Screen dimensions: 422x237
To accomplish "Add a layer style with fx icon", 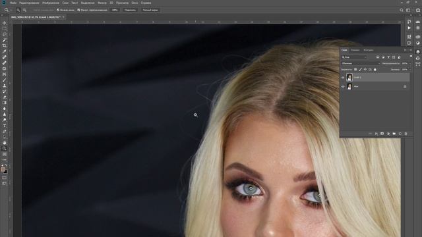I will (x=377, y=134).
